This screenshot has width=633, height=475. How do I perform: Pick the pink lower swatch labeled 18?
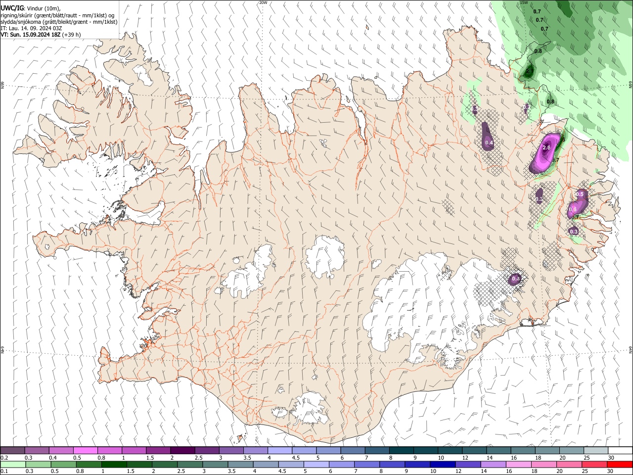tap(544, 464)
